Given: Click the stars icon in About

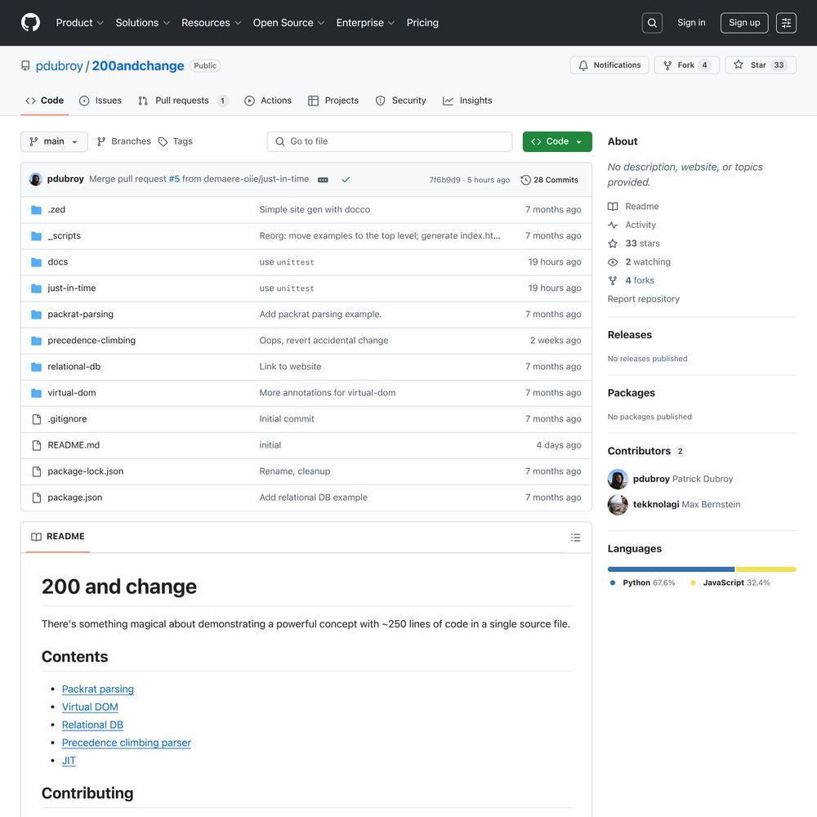Looking at the screenshot, I should coord(613,243).
